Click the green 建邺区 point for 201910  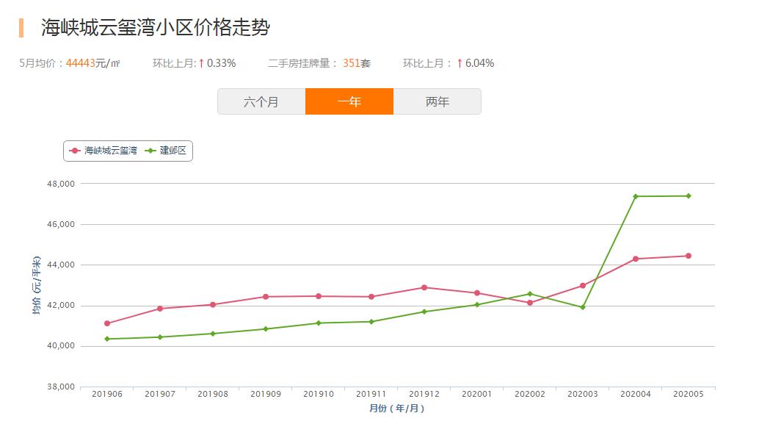tap(319, 323)
